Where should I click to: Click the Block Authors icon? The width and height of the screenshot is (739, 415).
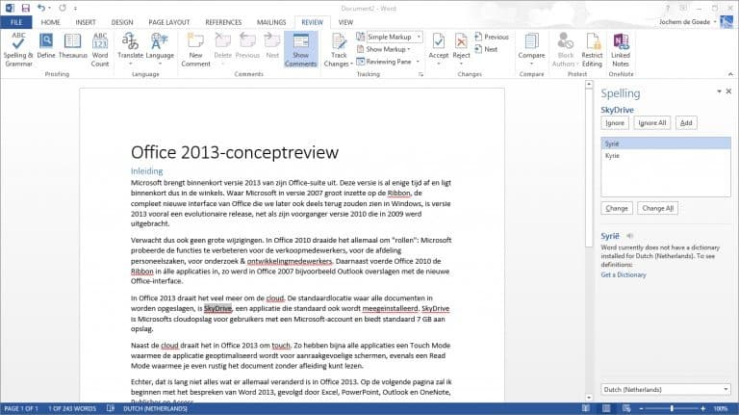565,41
